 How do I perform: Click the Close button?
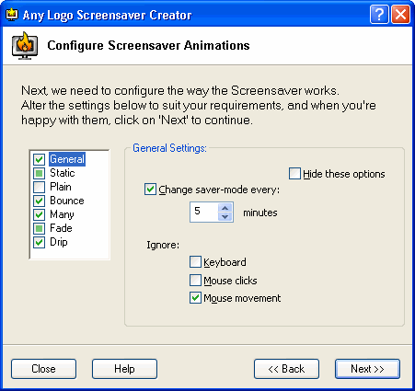[43, 369]
